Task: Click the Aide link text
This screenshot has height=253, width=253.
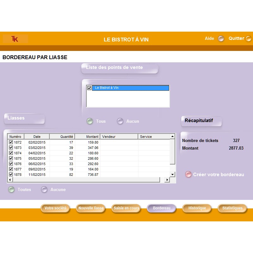Action: coord(209,38)
